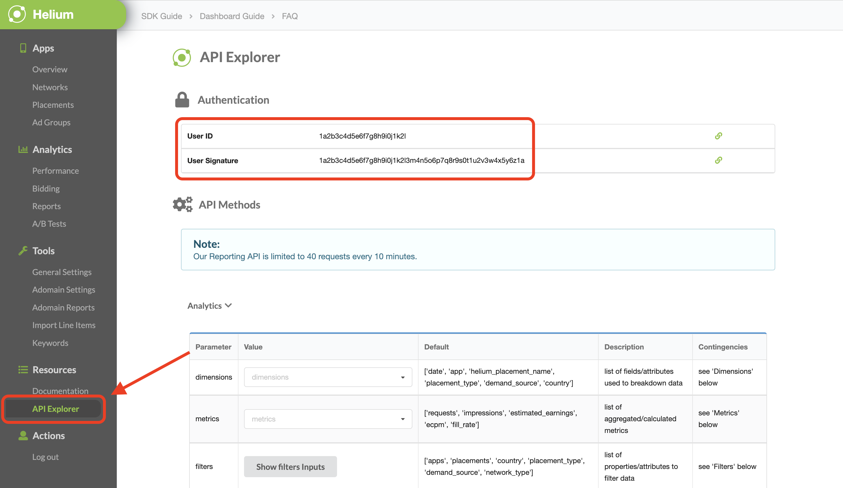The width and height of the screenshot is (843, 488).
Task: Toggle Show filters Inputs button
Action: click(290, 467)
